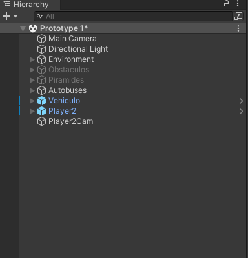Expand the Environment object
Viewport: 248px width, 258px height.
(x=32, y=59)
